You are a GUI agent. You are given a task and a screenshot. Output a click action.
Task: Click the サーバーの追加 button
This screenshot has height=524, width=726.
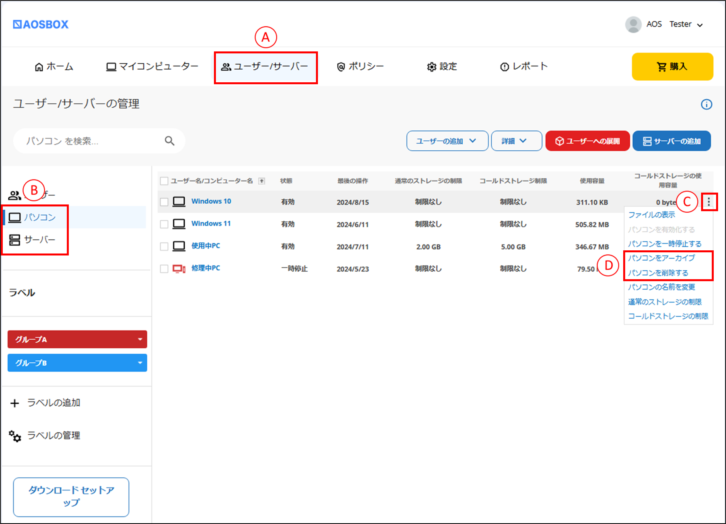pyautogui.click(x=671, y=141)
